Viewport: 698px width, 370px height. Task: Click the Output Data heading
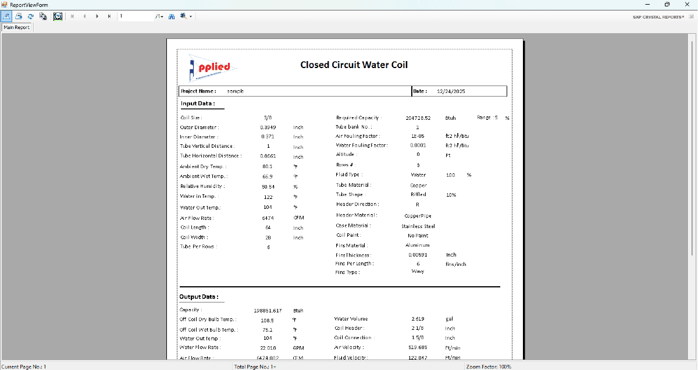click(199, 297)
